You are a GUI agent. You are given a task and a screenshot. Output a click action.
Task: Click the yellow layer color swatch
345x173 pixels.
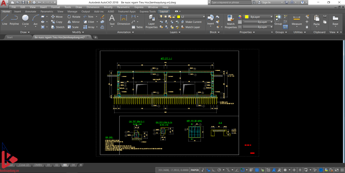pyautogui.click(x=178, y=17)
